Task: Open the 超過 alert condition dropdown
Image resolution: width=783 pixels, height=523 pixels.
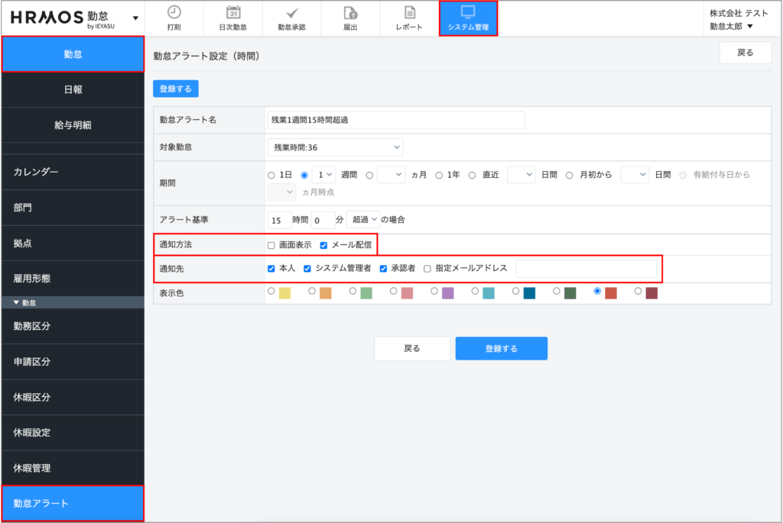Action: 362,220
